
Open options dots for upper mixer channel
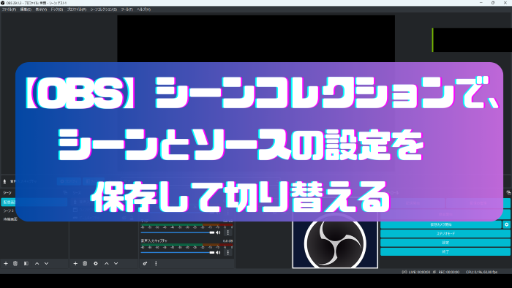coord(228,232)
